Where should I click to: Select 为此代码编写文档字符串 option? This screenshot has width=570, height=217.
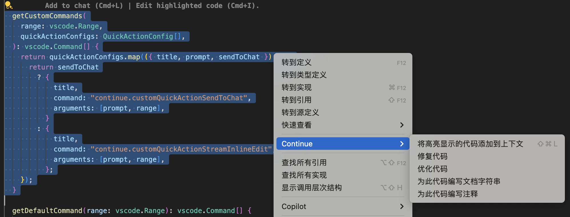(x=459, y=181)
